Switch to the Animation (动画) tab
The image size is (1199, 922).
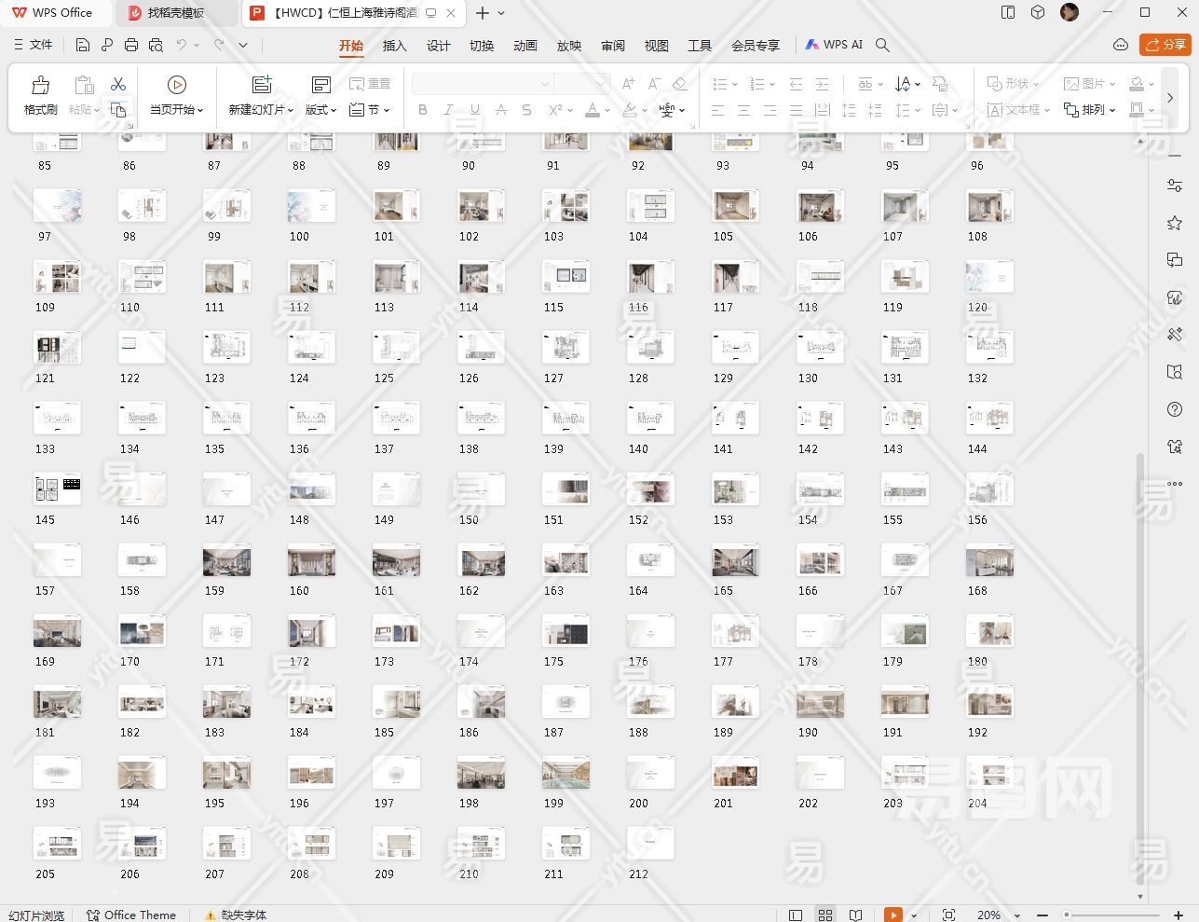click(525, 46)
